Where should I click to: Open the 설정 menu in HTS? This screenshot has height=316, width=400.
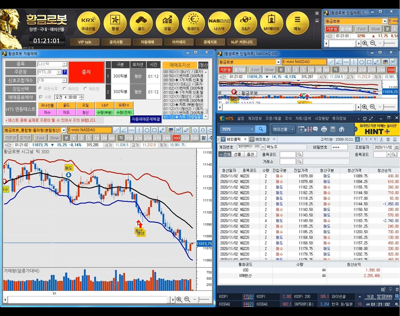(241, 118)
